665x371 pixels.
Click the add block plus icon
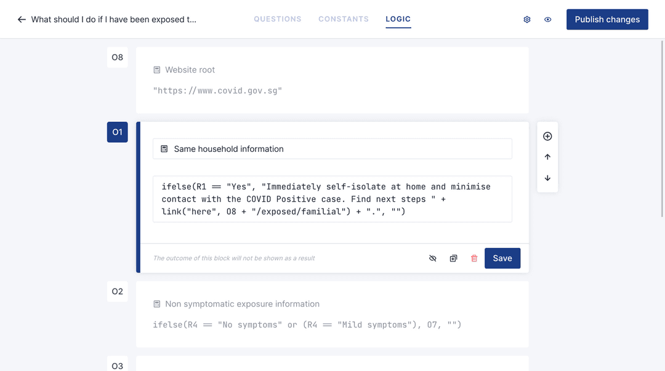[x=547, y=136]
